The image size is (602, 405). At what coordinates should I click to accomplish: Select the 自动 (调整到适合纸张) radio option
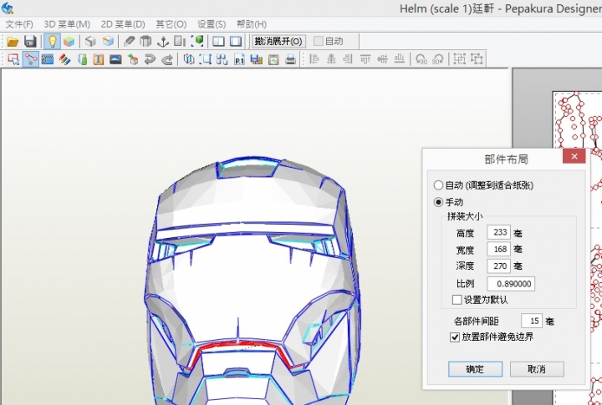pos(438,185)
